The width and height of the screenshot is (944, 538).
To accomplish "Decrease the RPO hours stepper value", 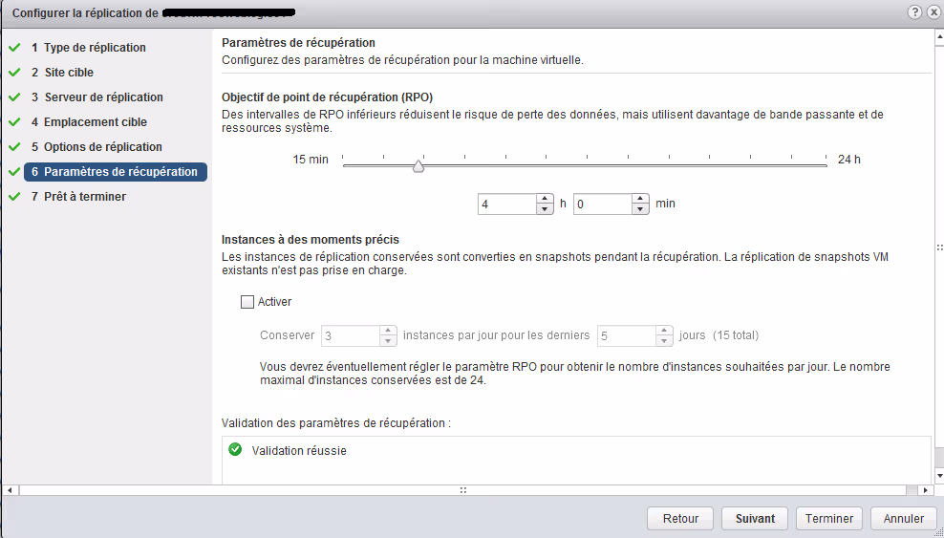I will [x=545, y=208].
